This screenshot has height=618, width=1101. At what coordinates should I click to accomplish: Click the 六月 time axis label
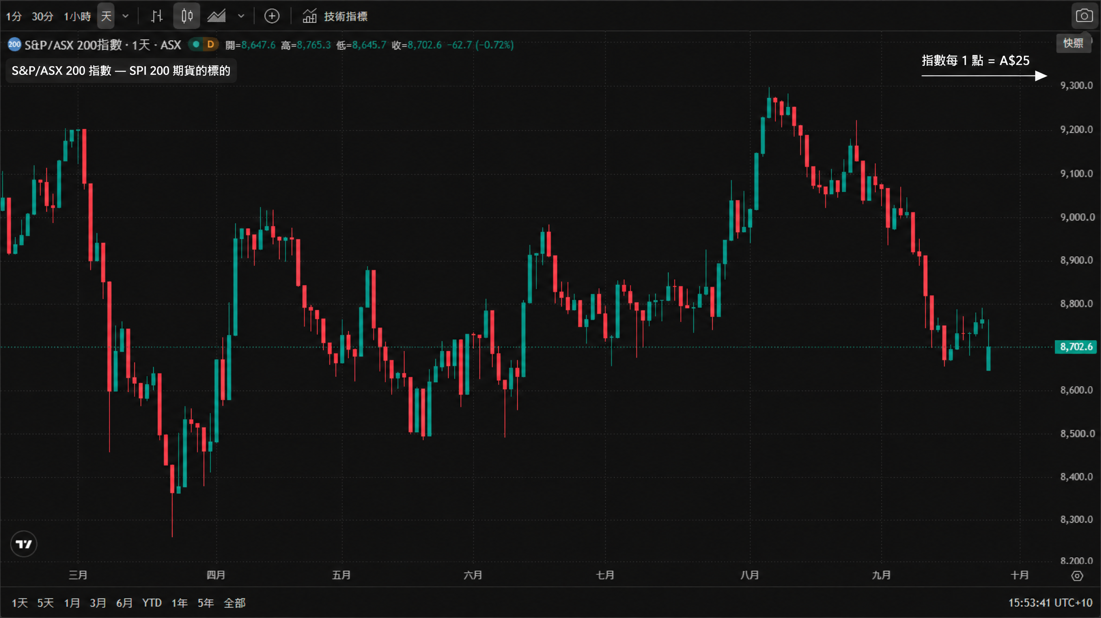tap(473, 575)
